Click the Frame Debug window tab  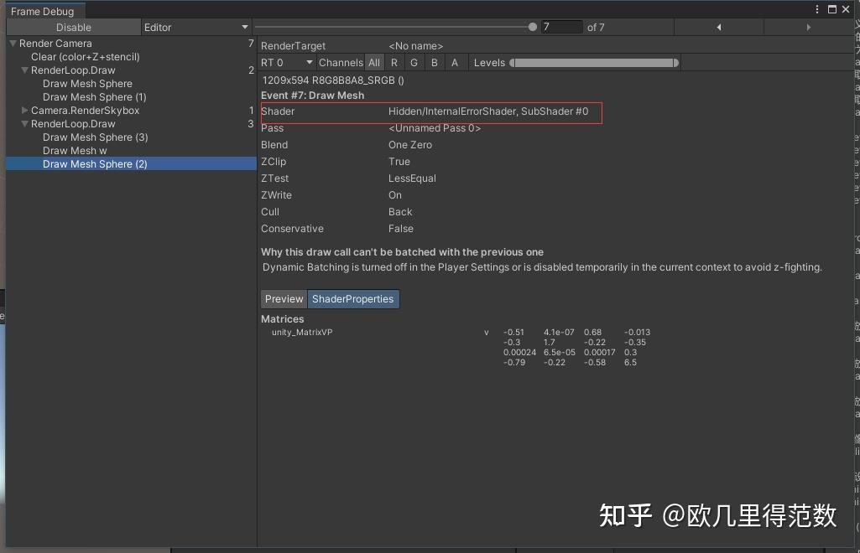click(x=42, y=11)
